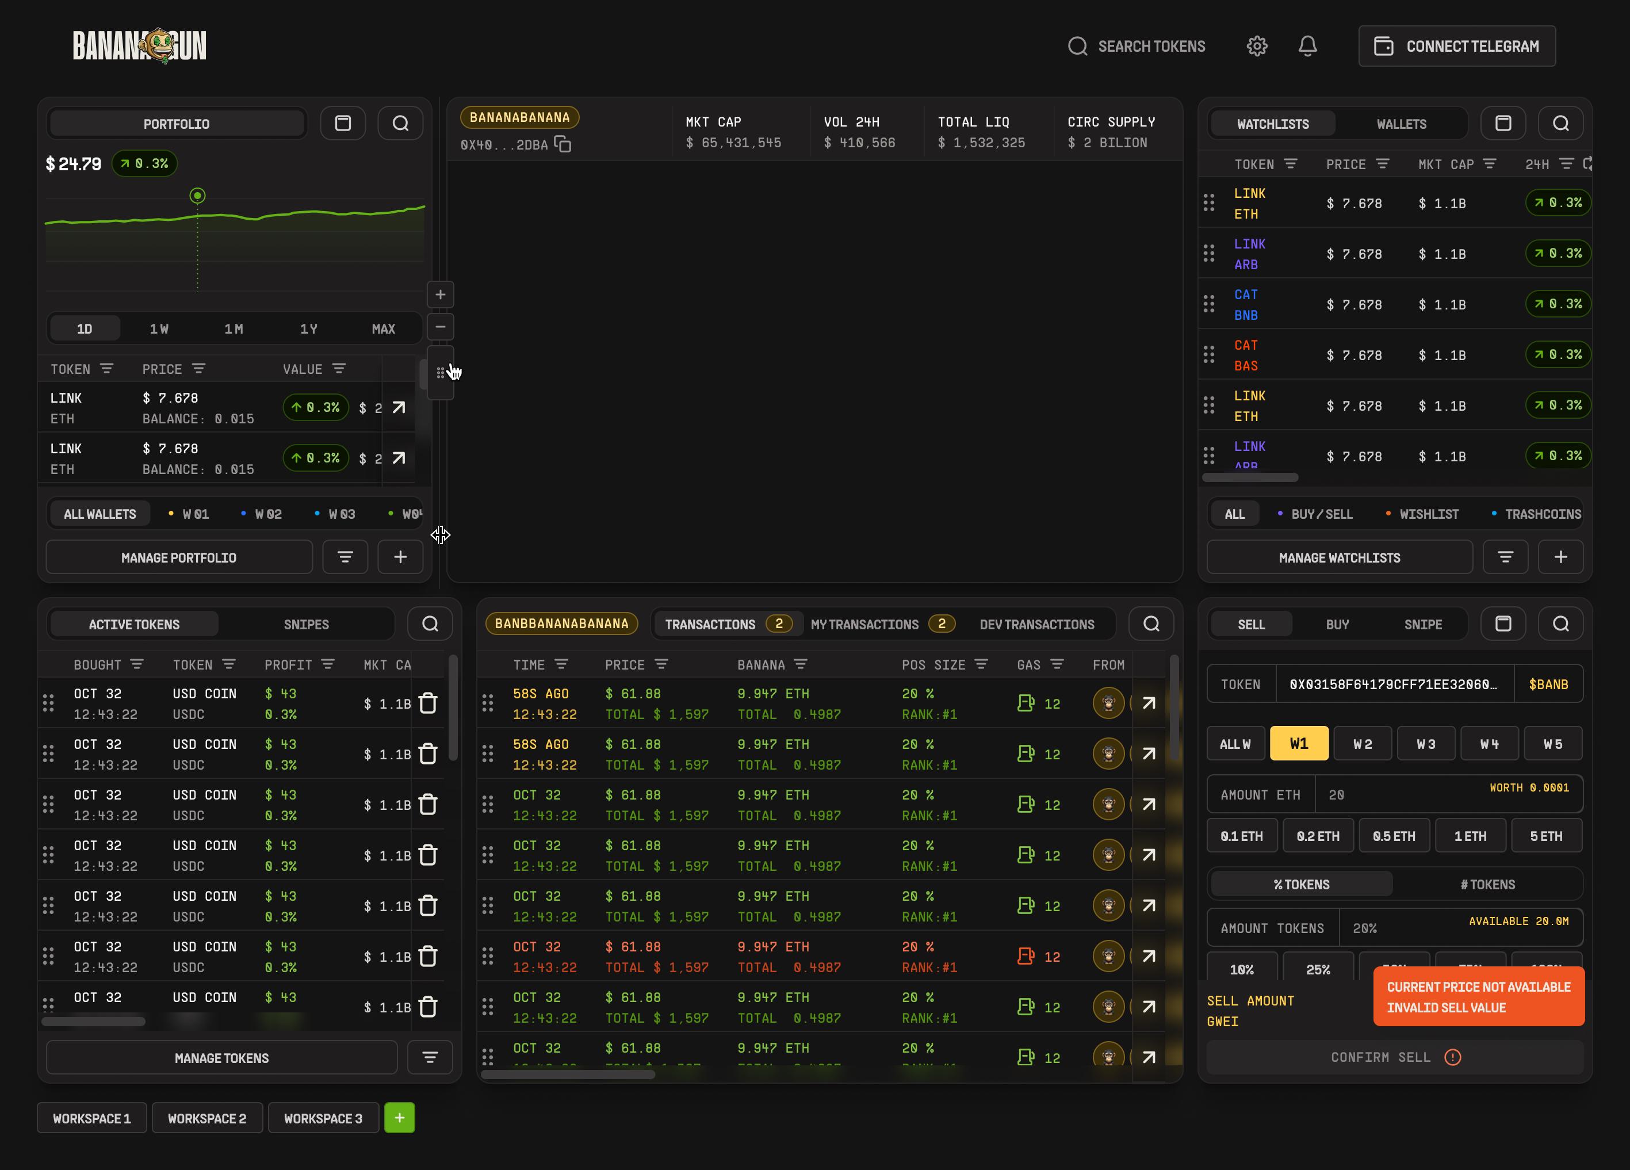Click the Amount ETH input field
Image resolution: width=1630 pixels, height=1170 pixels.
click(1402, 795)
